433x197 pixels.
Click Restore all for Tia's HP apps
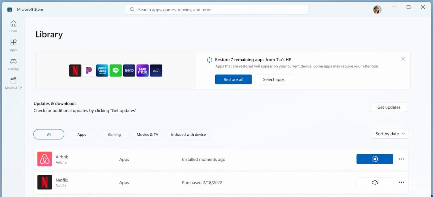tap(233, 79)
